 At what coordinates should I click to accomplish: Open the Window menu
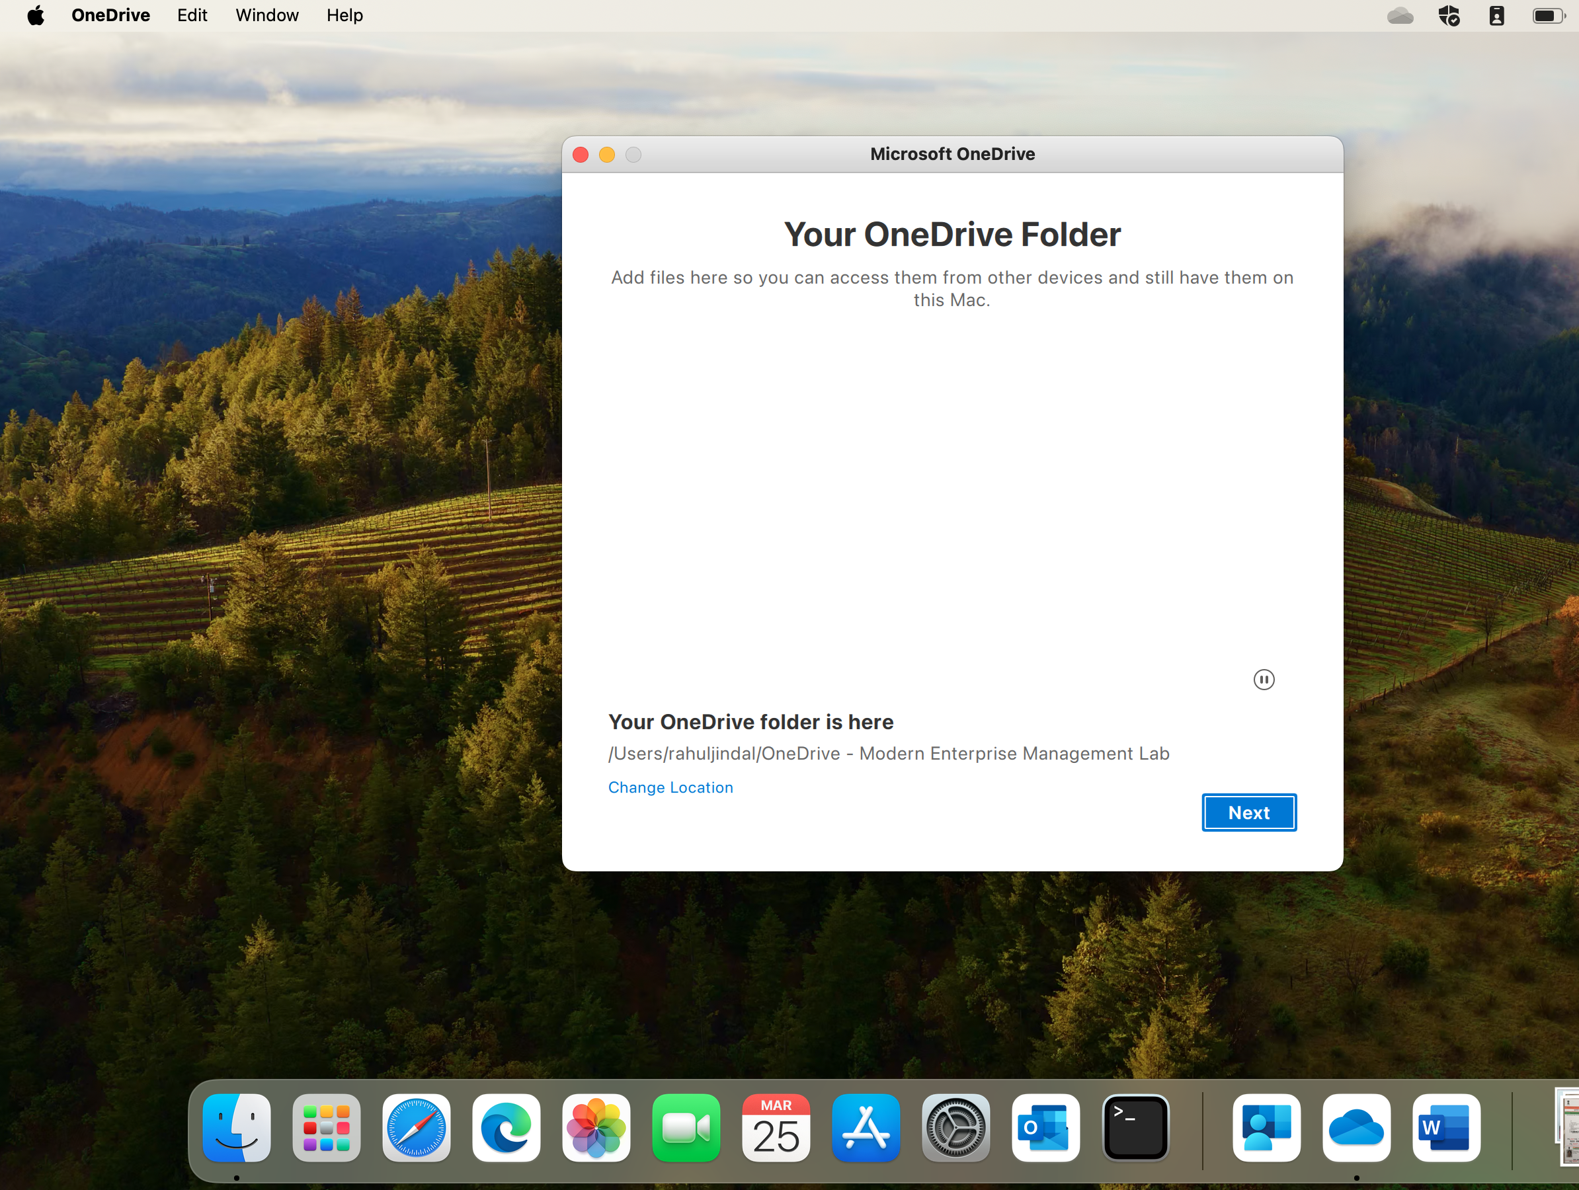tap(267, 15)
